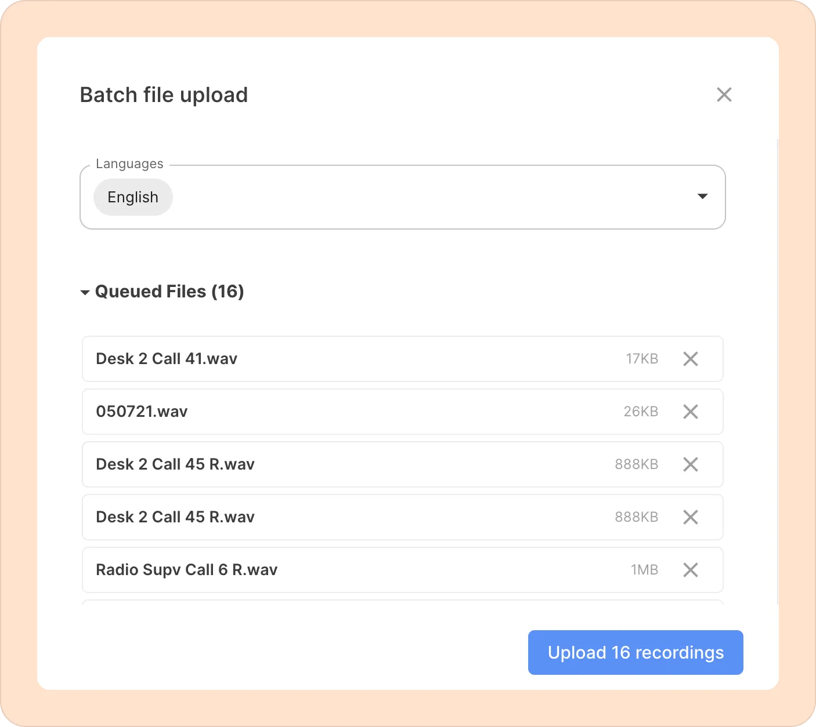Click the 26KB file size label
The height and width of the screenshot is (727, 816).
[641, 412]
